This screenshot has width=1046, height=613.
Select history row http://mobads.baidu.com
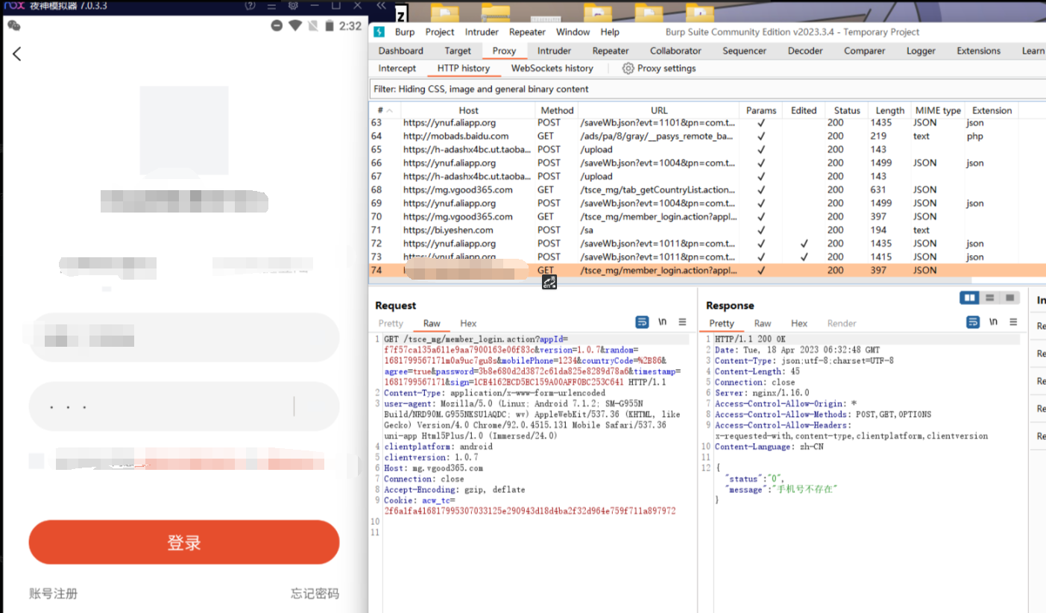point(708,136)
